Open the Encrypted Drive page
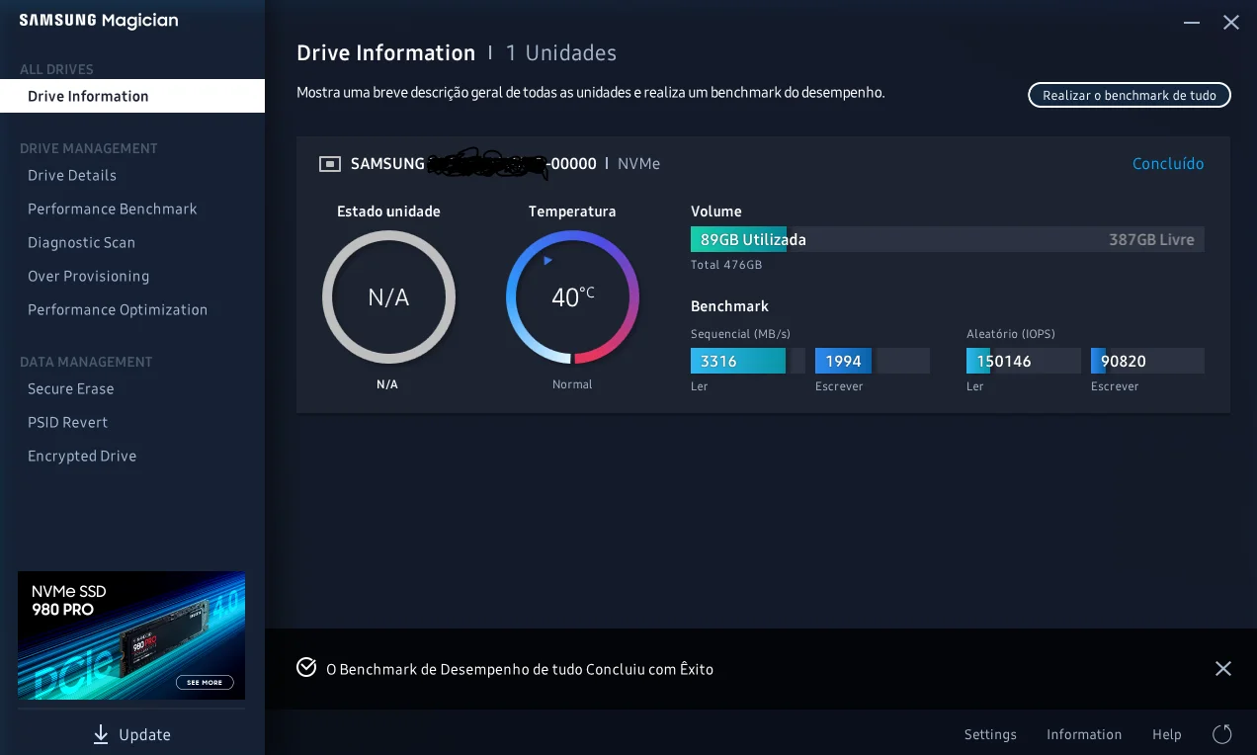The height and width of the screenshot is (755, 1257). 82,456
